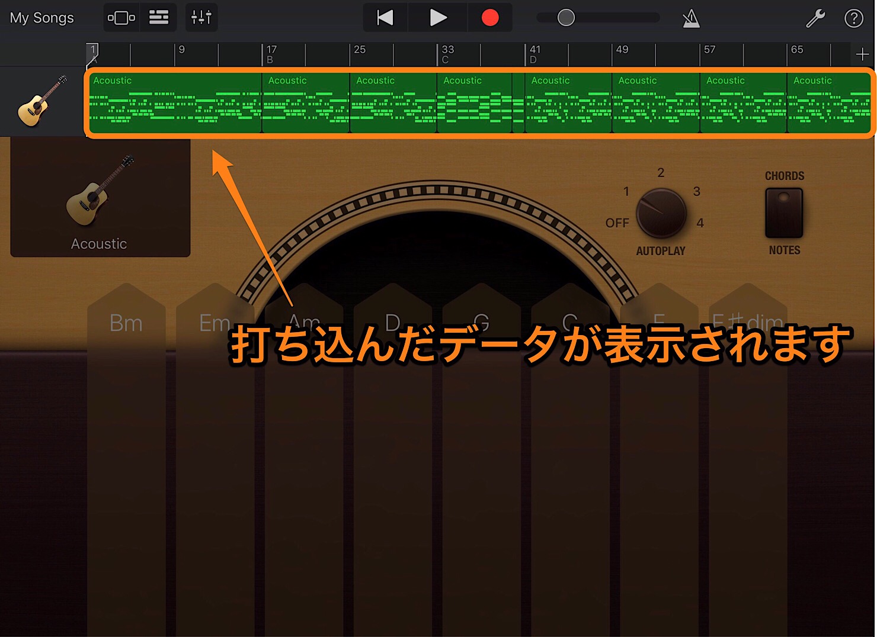Open song settings wrench
The height and width of the screenshot is (637, 877).
coord(815,18)
